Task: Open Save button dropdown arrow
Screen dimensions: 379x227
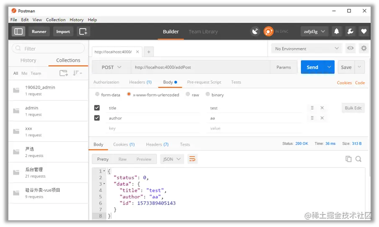Action: click(x=359, y=67)
